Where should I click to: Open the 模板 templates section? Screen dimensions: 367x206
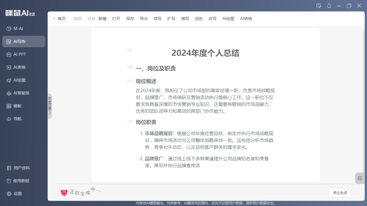24,106
